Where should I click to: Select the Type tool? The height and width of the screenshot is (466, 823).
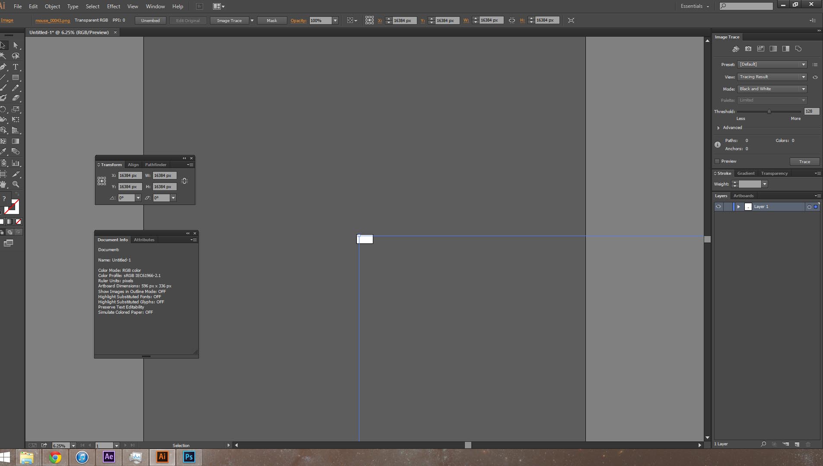(16, 67)
